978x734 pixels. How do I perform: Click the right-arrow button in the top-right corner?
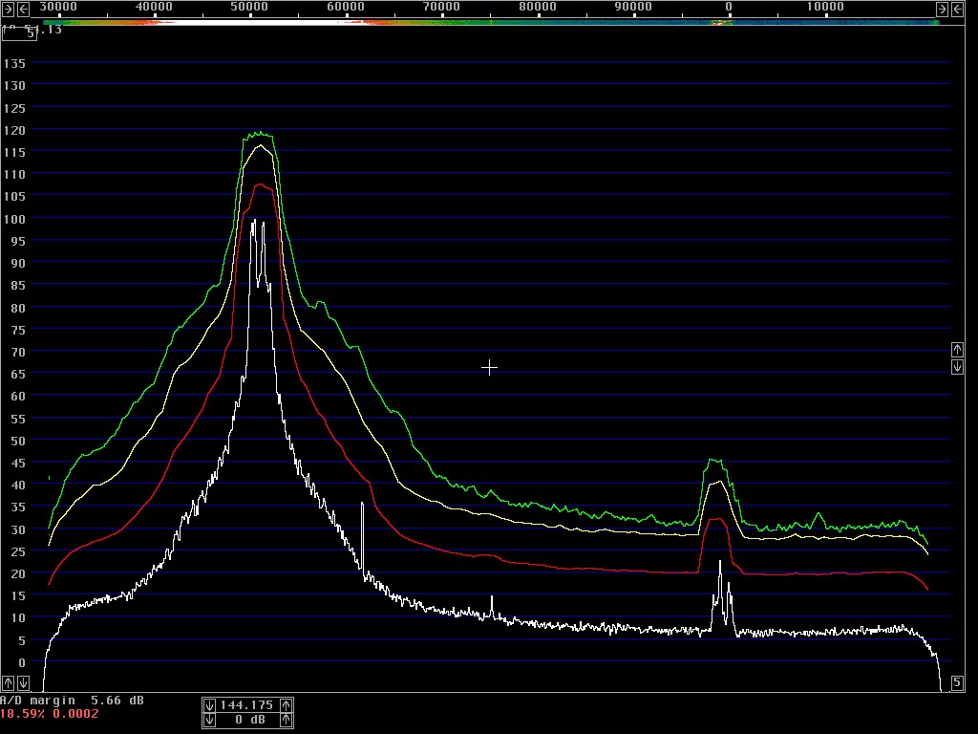pos(942,9)
